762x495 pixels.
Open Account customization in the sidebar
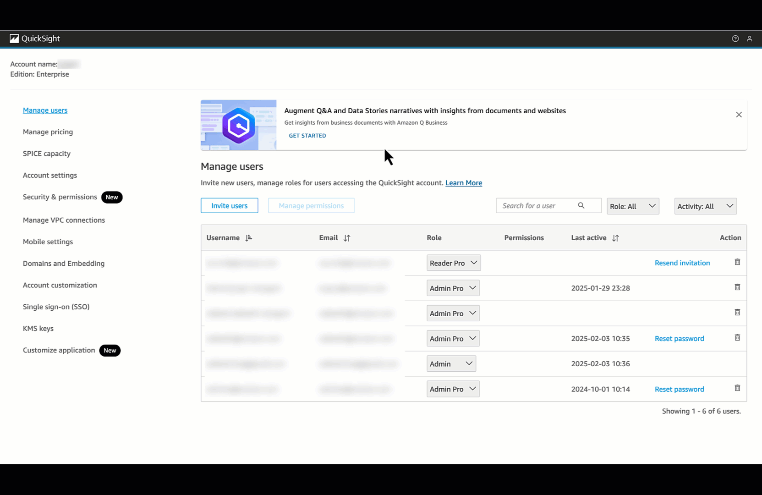pyautogui.click(x=60, y=285)
